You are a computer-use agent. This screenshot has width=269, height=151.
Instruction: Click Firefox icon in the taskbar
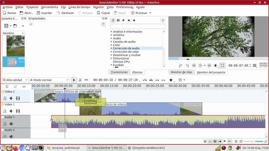pyautogui.click(x=16, y=148)
